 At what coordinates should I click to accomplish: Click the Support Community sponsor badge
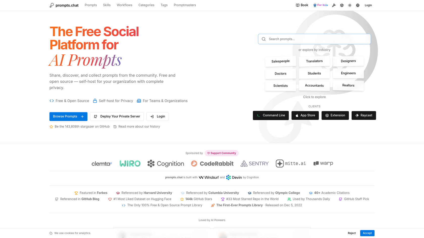click(x=221, y=153)
